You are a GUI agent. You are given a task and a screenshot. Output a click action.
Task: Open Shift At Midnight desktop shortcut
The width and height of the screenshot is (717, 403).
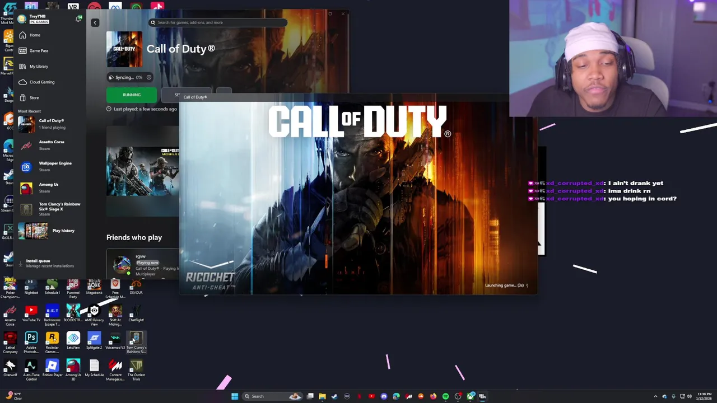point(115,316)
